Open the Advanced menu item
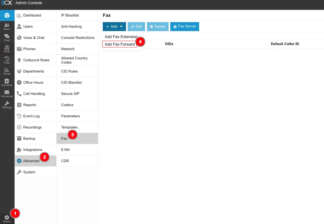This screenshot has width=324, height=224. point(31,161)
